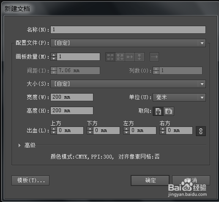Image resolution: width=219 pixels, height=202 pixels.
Task: Click the left bleed 左方 value field
Action: pyautogui.click(x=143, y=130)
